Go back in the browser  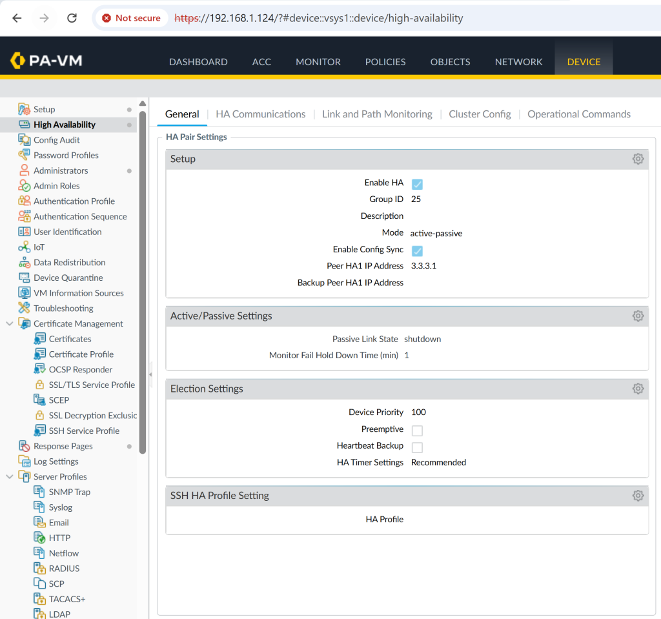click(x=17, y=18)
